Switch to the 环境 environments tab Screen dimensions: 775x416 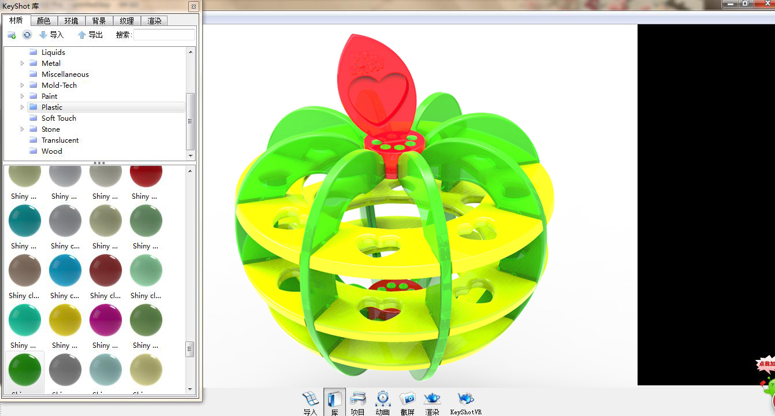pos(72,21)
